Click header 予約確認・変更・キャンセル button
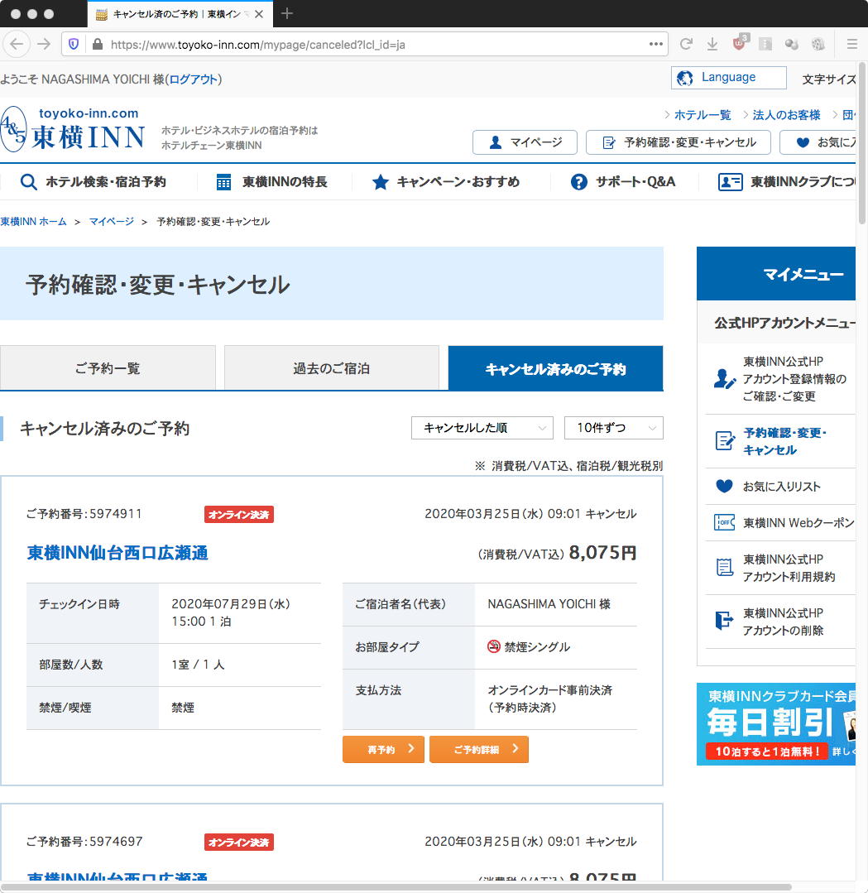Viewport: 868px width, 893px height. [678, 142]
